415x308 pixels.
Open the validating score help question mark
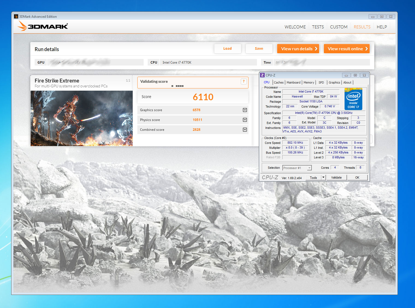[244, 81]
